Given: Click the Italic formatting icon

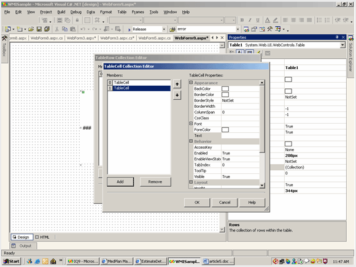Looking at the screenshot, I should click(250, 20).
